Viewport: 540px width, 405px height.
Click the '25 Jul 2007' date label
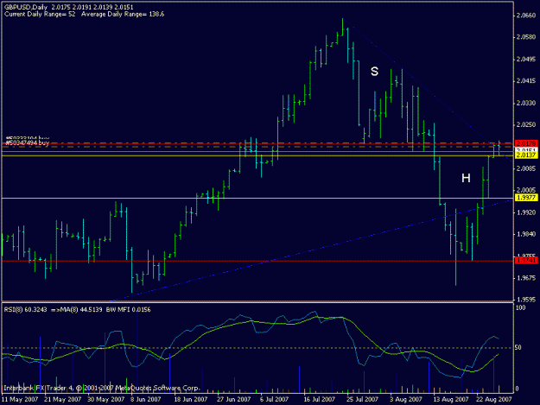(x=363, y=399)
